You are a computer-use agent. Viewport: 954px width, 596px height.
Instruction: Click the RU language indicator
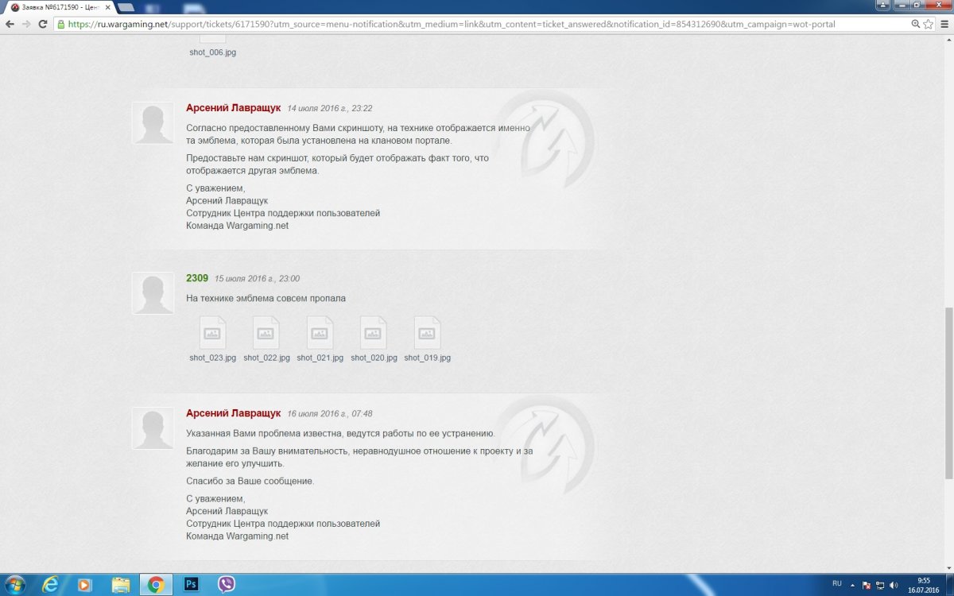pyautogui.click(x=837, y=583)
